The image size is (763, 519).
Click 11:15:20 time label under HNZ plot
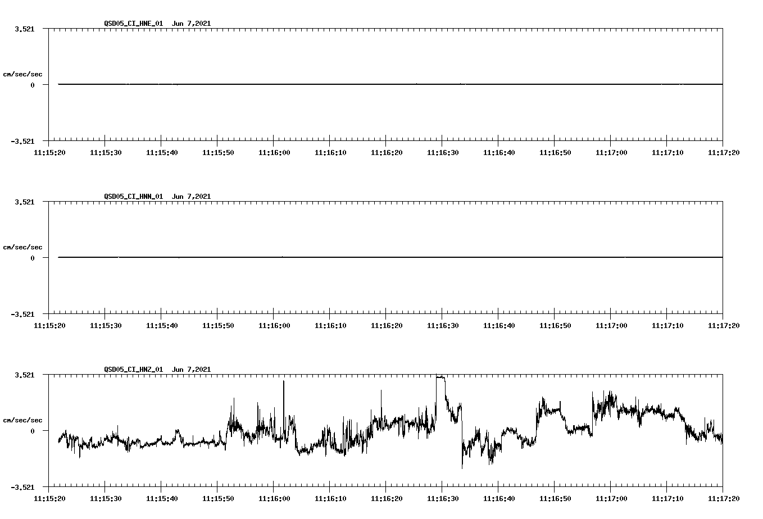(x=49, y=499)
